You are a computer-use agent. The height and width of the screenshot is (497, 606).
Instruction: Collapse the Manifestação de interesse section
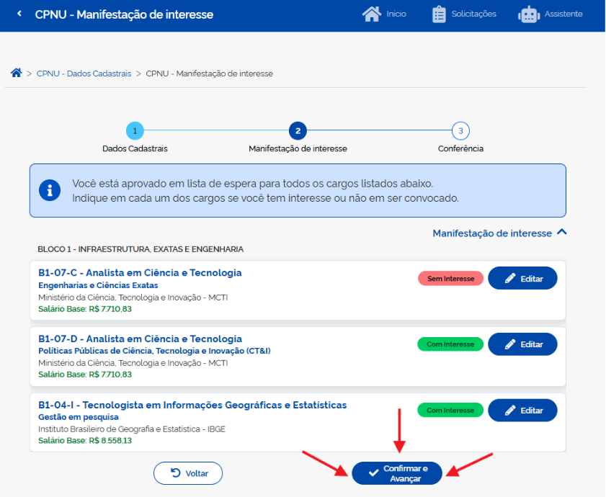(562, 233)
